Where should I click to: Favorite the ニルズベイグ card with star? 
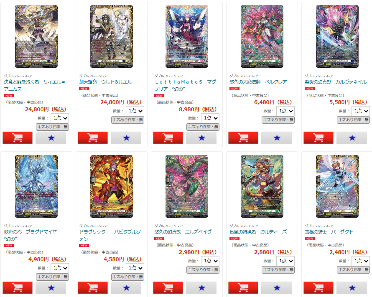pyautogui.click(x=201, y=287)
